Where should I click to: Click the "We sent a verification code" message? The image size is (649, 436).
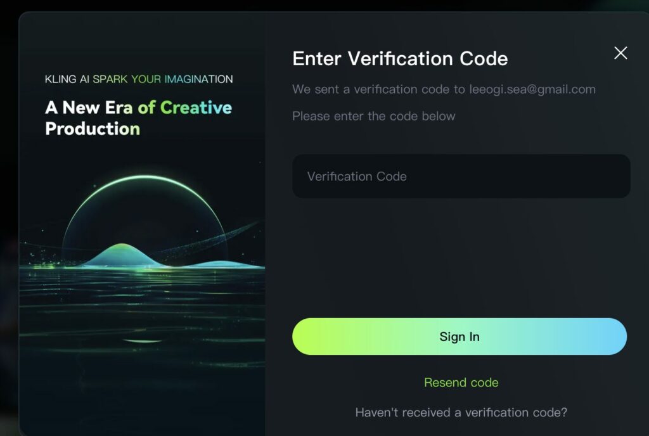click(x=378, y=89)
